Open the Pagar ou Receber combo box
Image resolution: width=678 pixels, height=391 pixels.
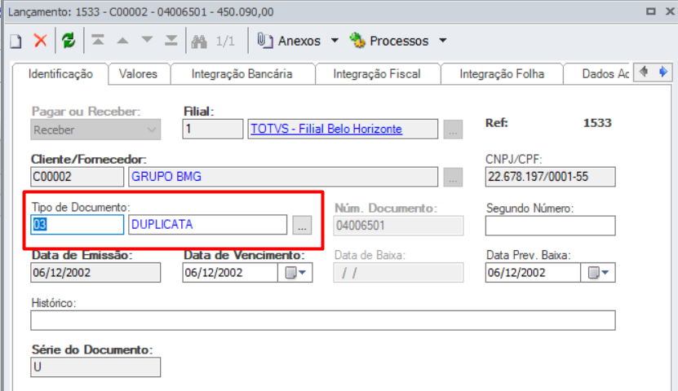coord(95,130)
